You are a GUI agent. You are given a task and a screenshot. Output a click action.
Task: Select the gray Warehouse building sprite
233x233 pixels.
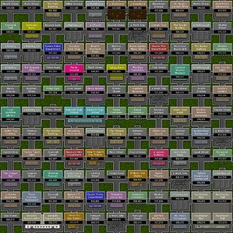pyautogui.click(x=95, y=14)
